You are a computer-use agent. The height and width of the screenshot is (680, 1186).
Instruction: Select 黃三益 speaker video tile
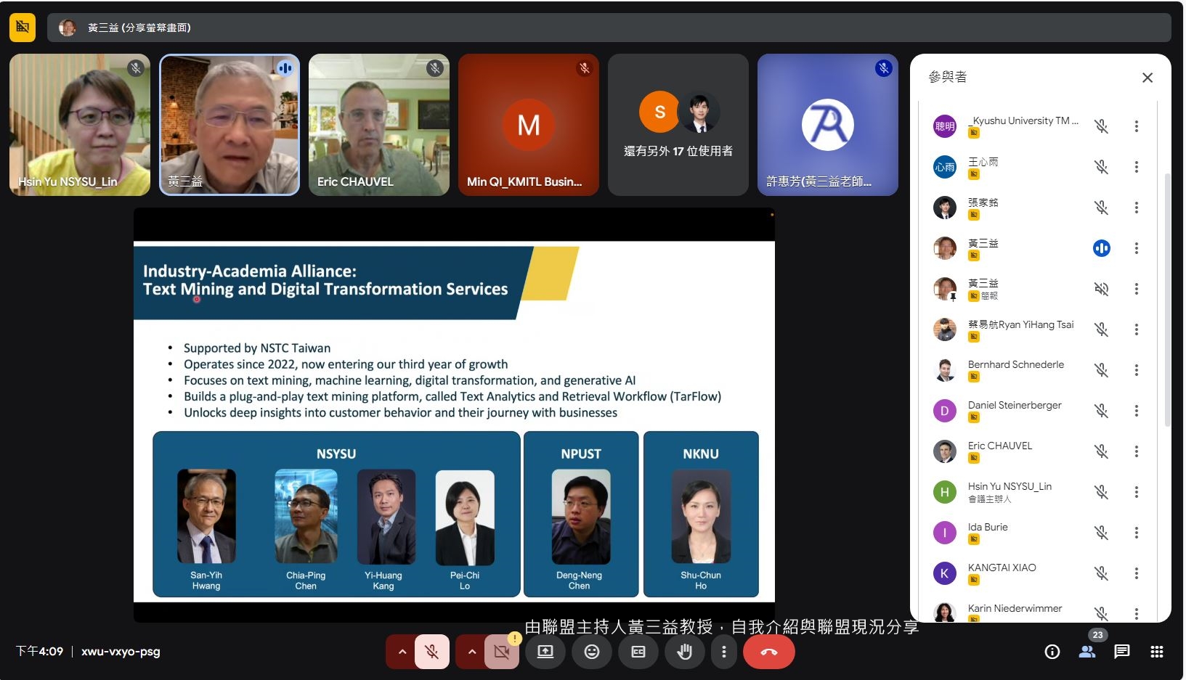pos(230,125)
